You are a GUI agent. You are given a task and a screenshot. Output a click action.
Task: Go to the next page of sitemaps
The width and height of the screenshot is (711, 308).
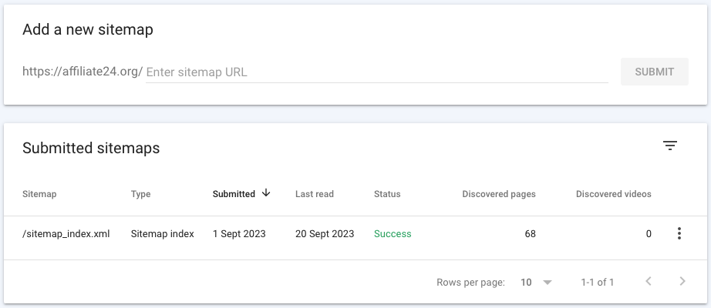pos(682,282)
